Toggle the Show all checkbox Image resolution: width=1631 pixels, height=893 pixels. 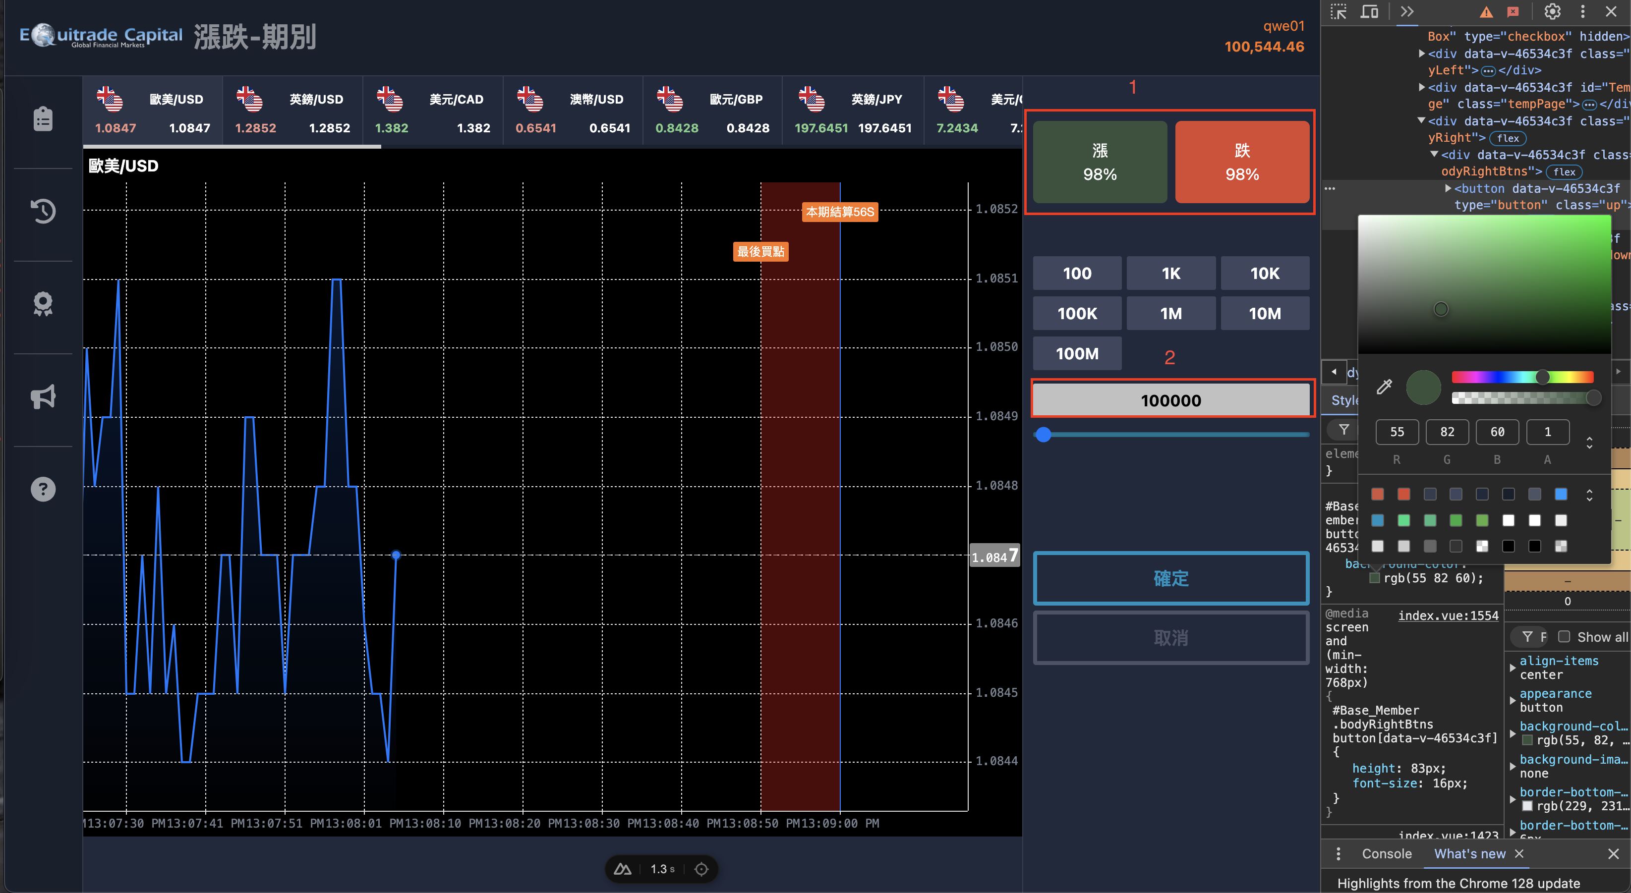click(1564, 637)
